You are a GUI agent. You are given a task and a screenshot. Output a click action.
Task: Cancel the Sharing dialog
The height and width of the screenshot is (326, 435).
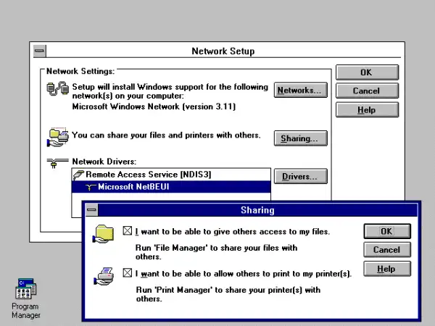386,250
